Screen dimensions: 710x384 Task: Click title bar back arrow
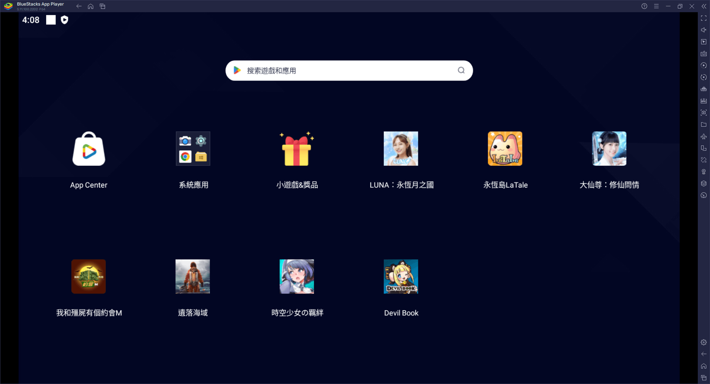[79, 6]
